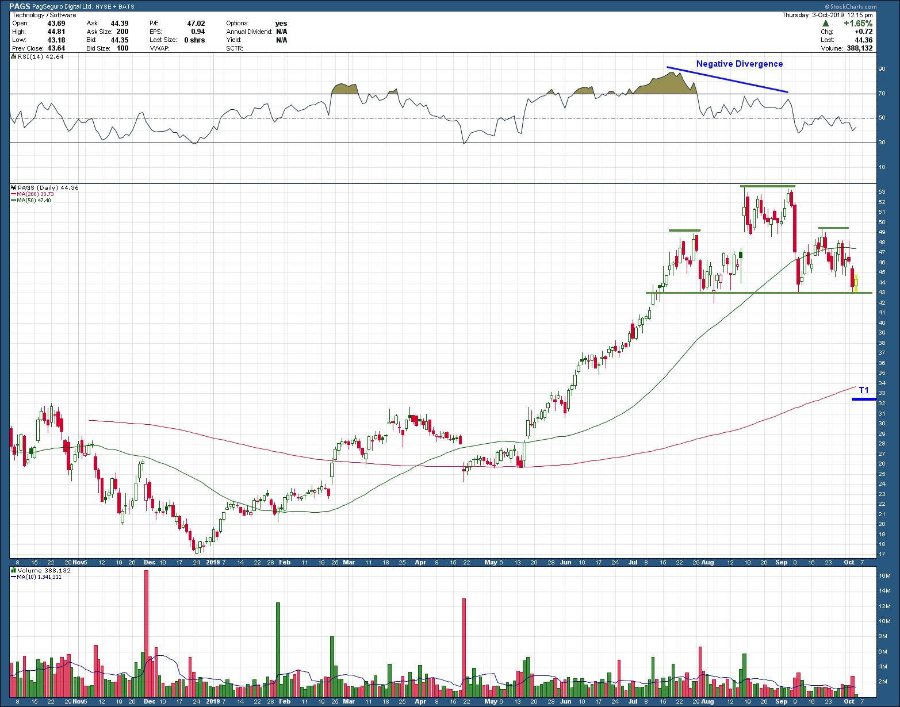Click the Bid 44.35 value
This screenshot has height=707, width=900.
(120, 40)
